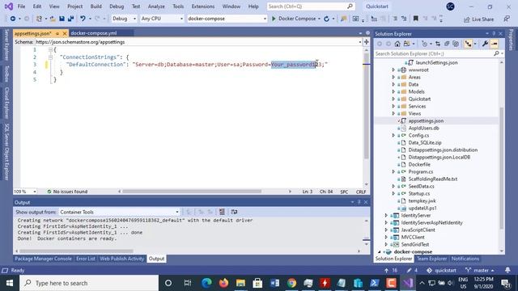Click the Live Share button
Image resolution: width=518 pixels, height=291 pixels.
point(478,19)
